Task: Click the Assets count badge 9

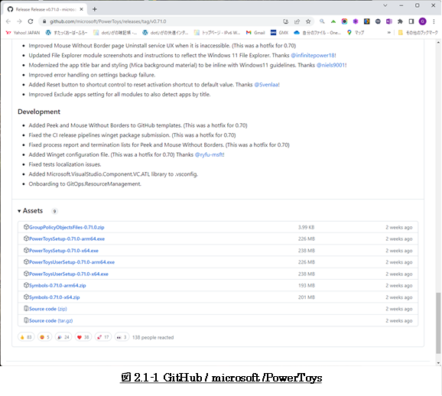Action: (x=54, y=211)
